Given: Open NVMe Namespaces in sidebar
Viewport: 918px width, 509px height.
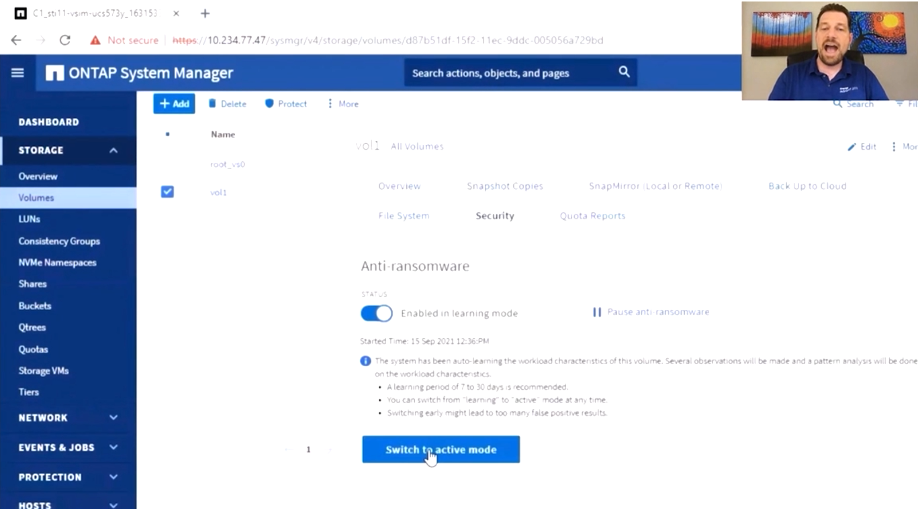Looking at the screenshot, I should [57, 262].
